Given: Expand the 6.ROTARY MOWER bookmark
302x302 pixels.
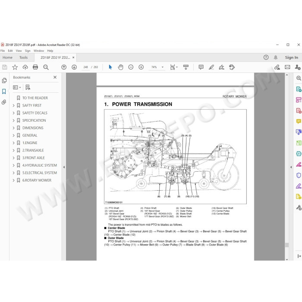Looking at the screenshot, I should (x=13, y=180).
